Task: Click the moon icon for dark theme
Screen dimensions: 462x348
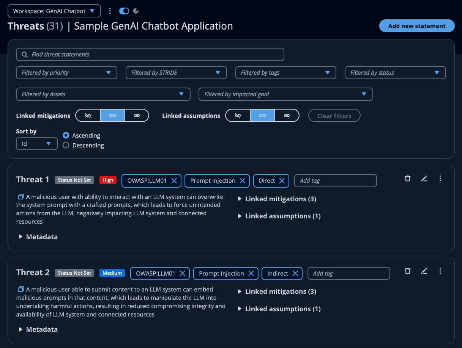Action: pyautogui.click(x=135, y=11)
